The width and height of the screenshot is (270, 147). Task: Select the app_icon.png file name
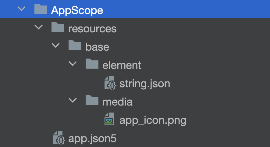coord(153,120)
